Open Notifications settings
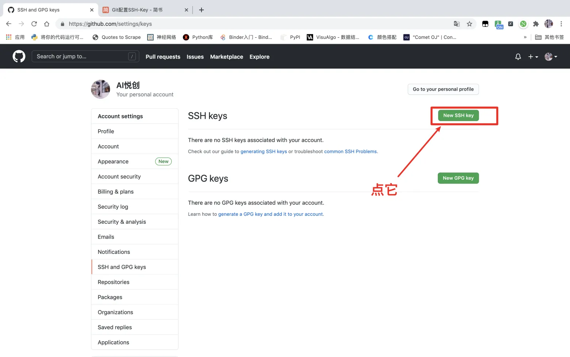The width and height of the screenshot is (570, 357). point(135,252)
